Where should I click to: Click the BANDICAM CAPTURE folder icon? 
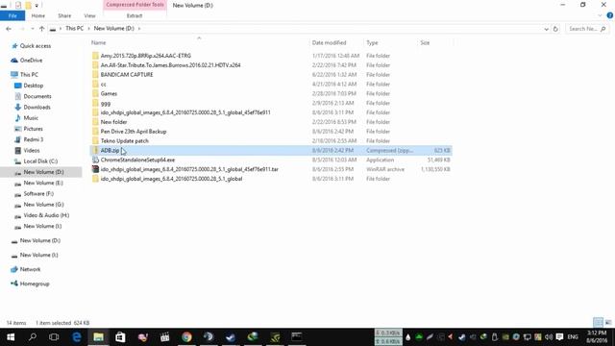pos(95,75)
